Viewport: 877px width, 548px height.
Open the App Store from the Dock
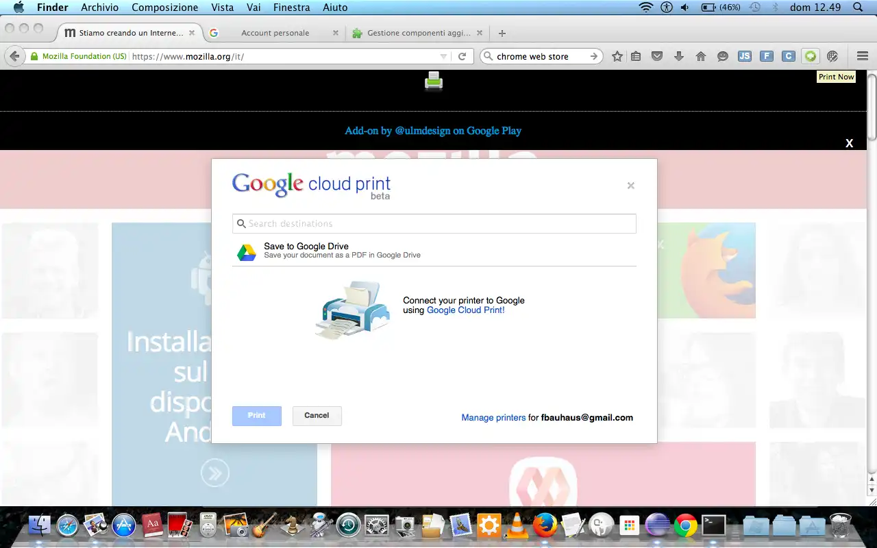tap(124, 525)
